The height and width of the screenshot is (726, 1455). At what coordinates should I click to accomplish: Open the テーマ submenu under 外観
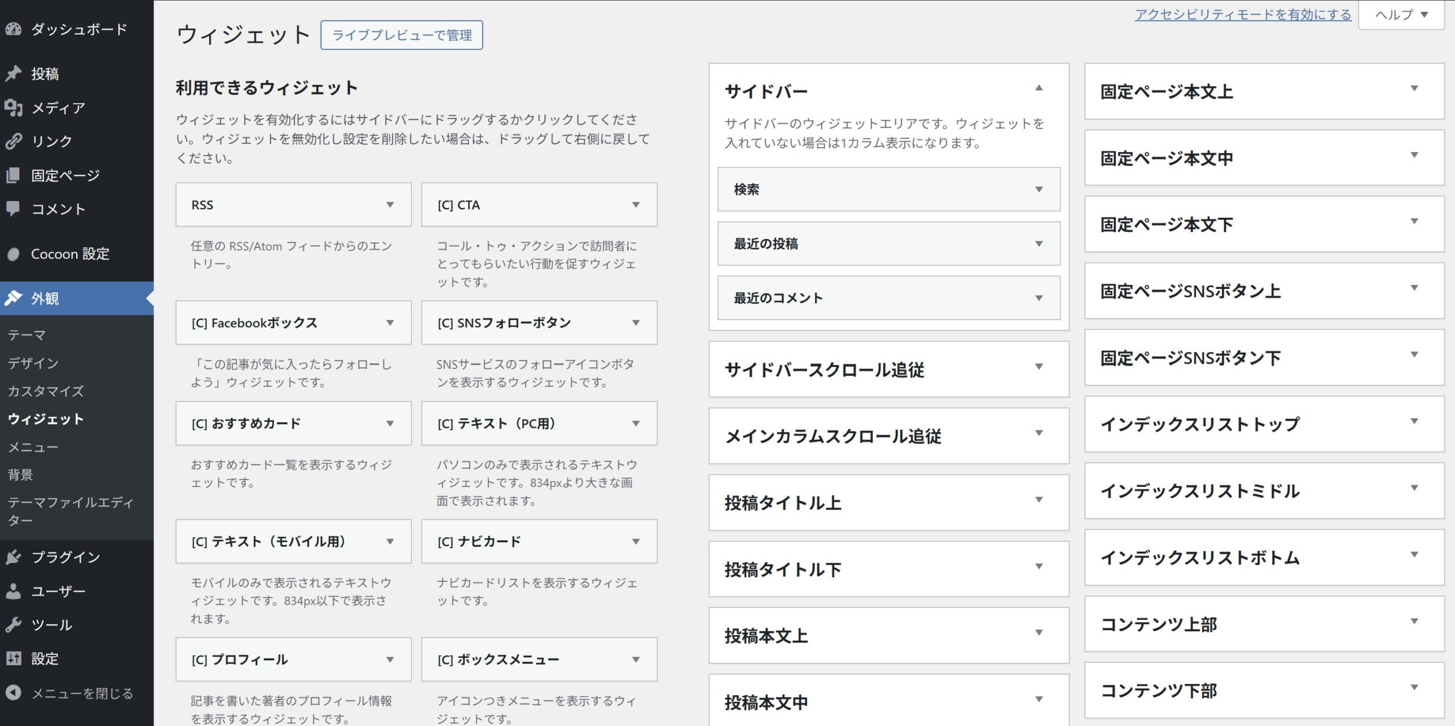tap(27, 335)
